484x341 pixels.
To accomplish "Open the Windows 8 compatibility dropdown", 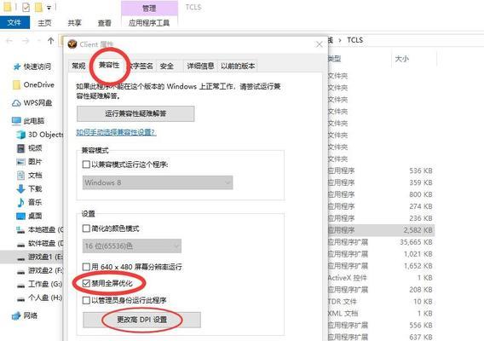I will [158, 182].
